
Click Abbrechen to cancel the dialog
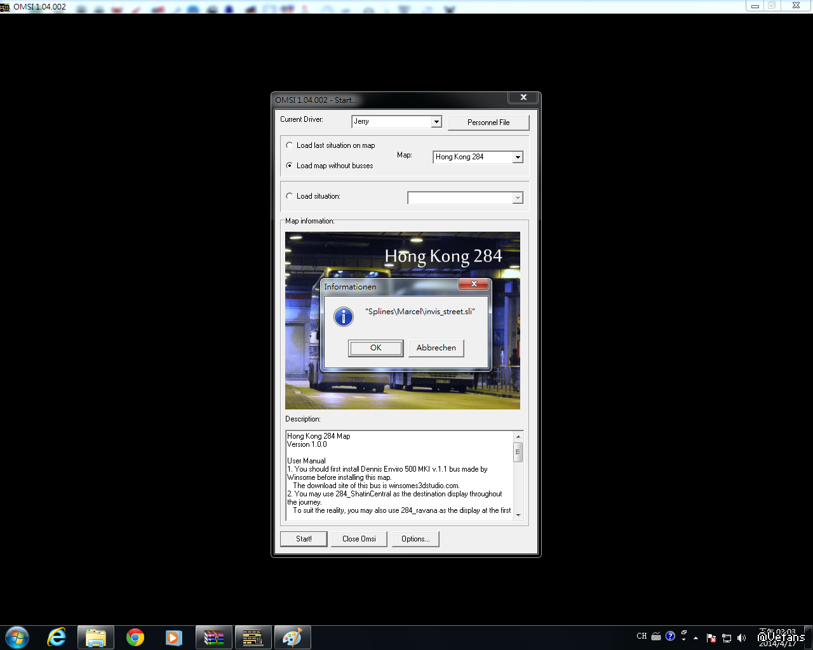coord(436,348)
